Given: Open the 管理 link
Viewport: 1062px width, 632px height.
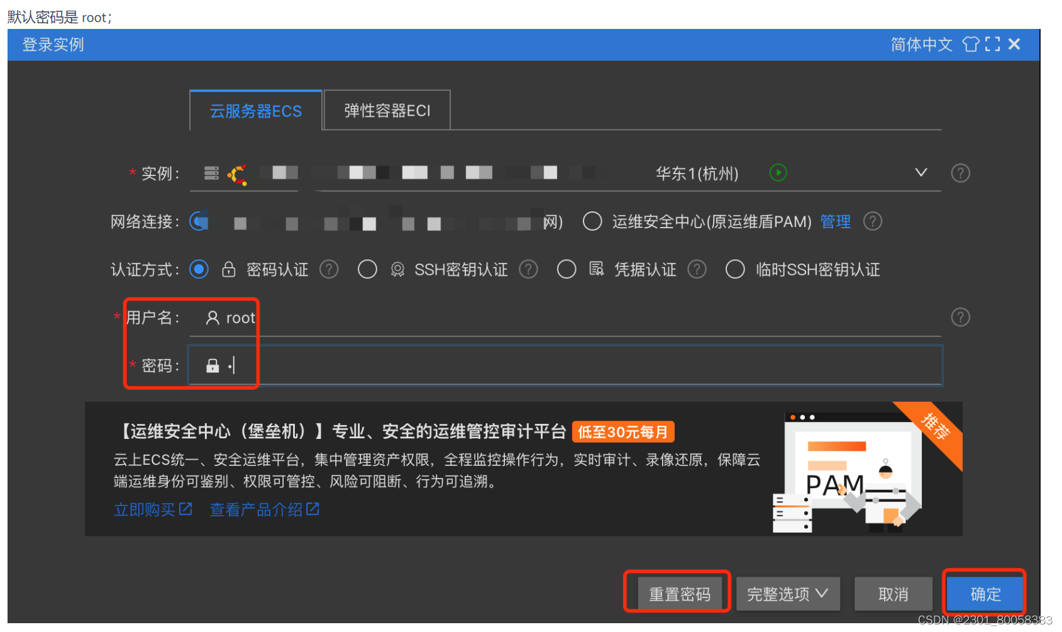Looking at the screenshot, I should point(836,221).
